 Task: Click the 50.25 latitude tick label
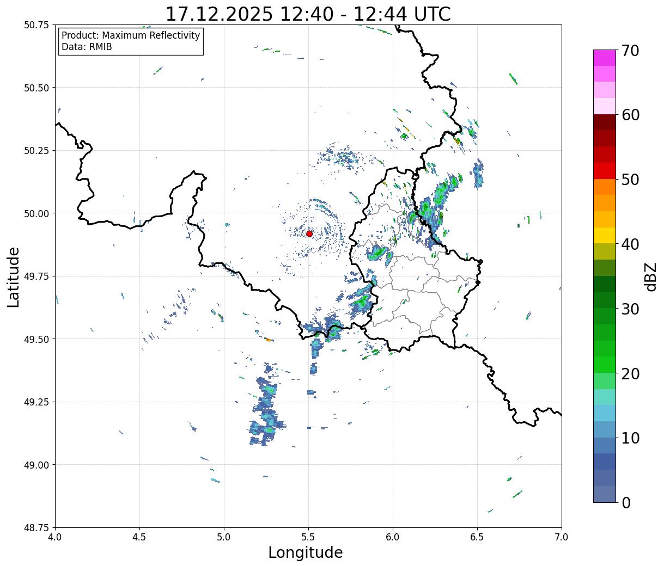pos(36,151)
